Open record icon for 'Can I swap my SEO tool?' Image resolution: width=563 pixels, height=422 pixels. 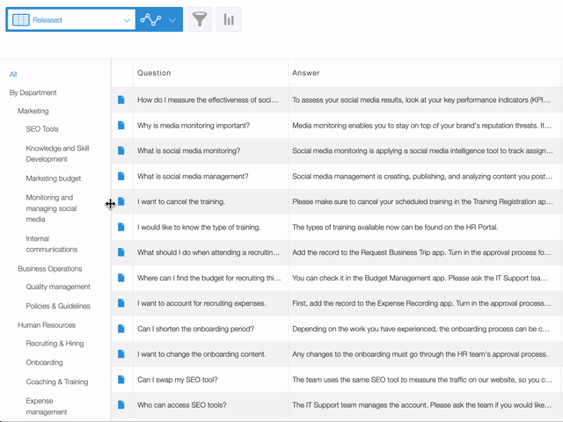pyautogui.click(x=121, y=380)
